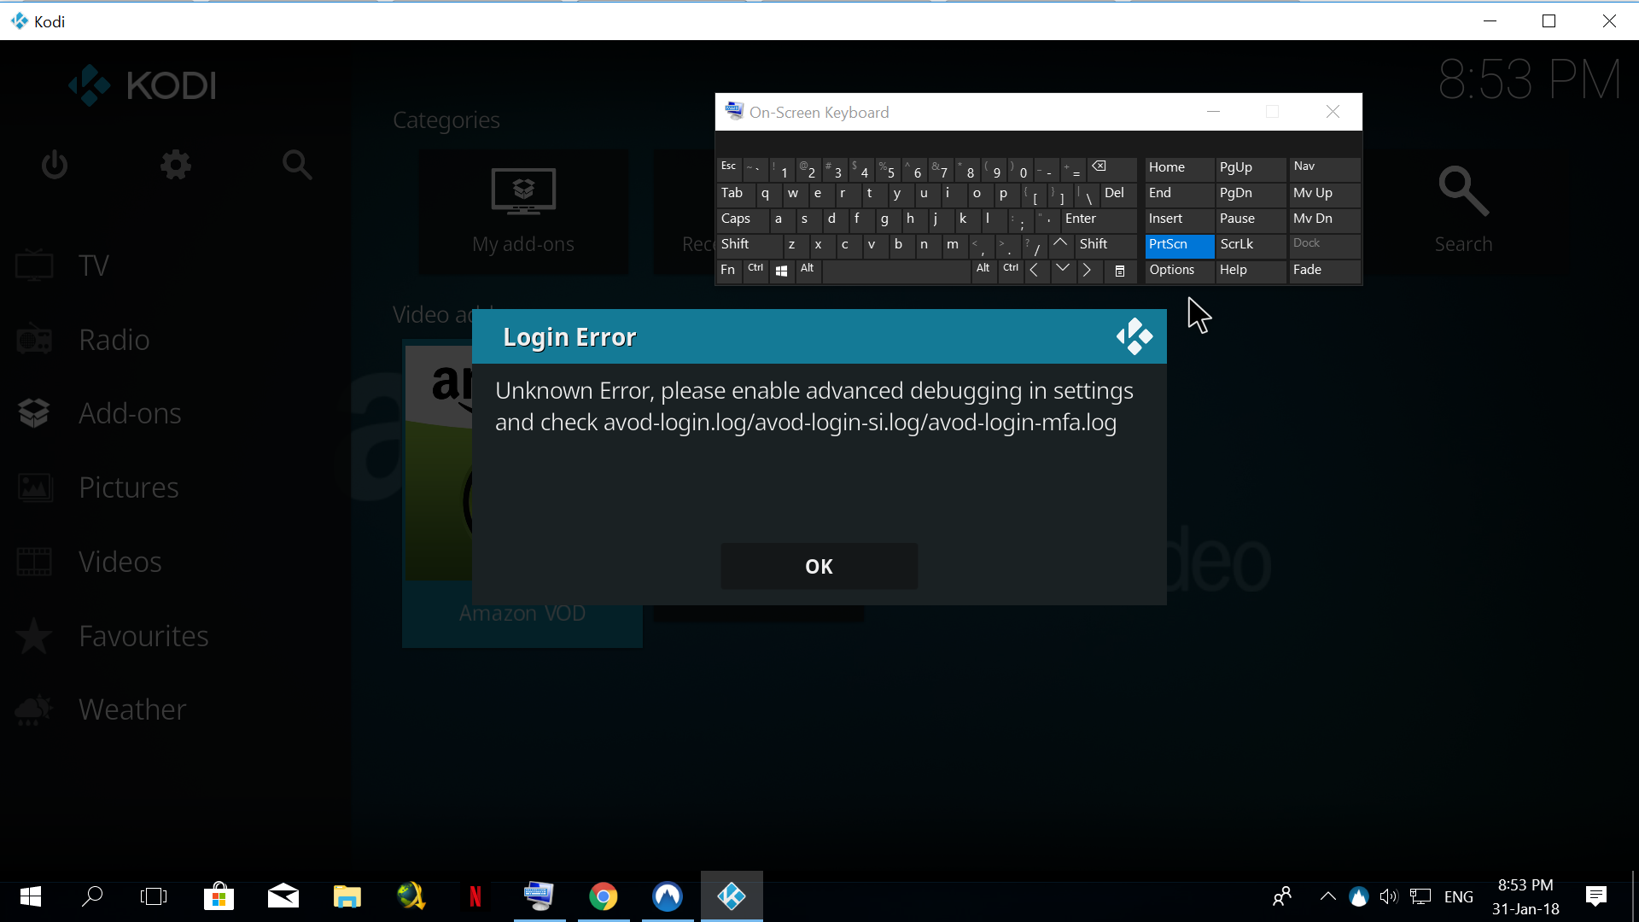
Task: Click Windows logo key on keyboard
Action: 781,271
